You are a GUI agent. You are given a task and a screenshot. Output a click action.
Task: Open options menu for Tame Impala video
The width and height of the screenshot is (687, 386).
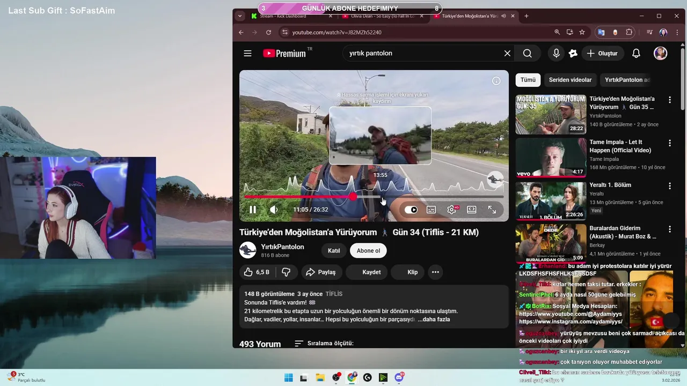(669, 143)
